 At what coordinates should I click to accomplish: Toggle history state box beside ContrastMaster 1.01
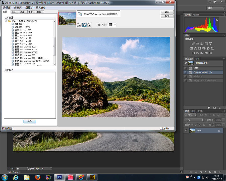coord(186,72)
